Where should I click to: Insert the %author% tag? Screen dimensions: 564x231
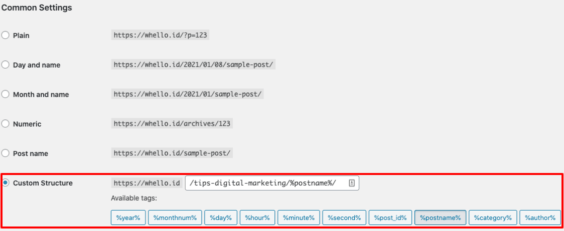[x=540, y=217]
